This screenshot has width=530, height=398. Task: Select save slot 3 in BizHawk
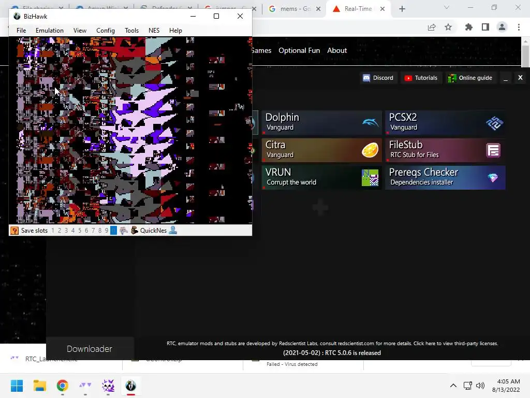coord(66,231)
